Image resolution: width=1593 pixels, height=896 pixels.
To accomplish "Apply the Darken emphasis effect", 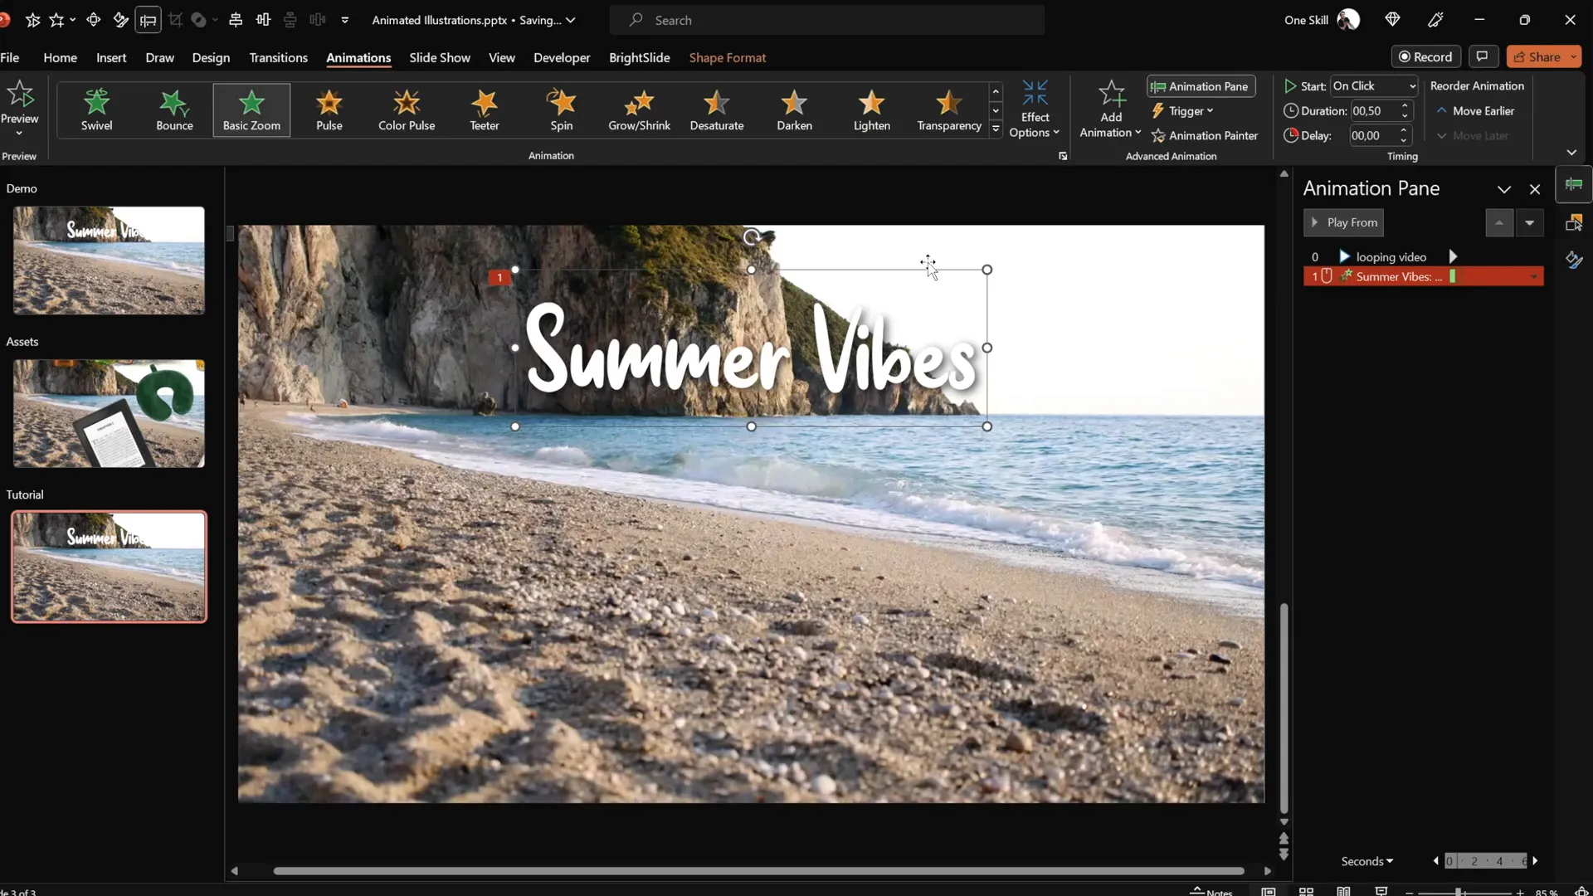I will 794,110.
